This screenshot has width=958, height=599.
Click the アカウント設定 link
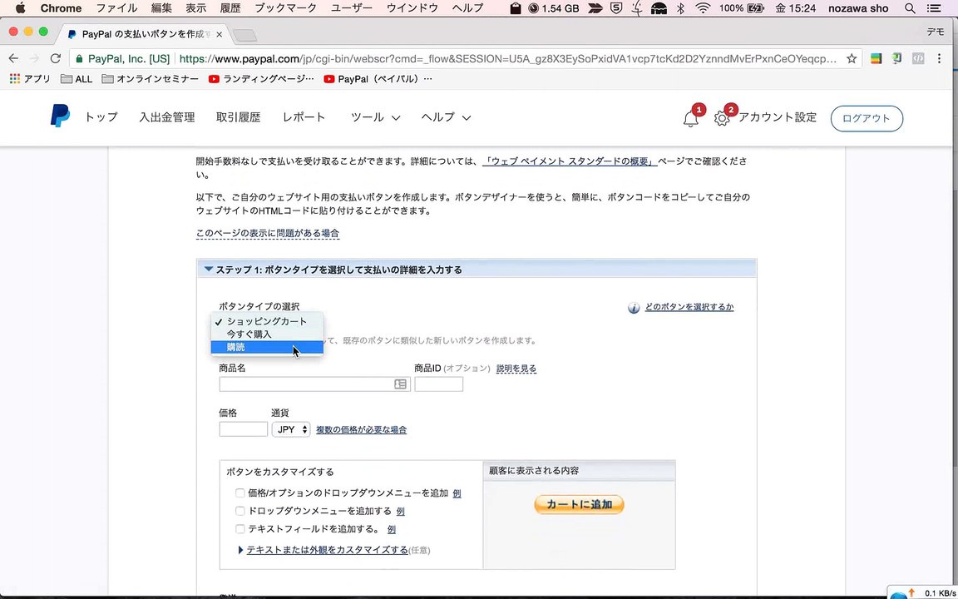[778, 117]
